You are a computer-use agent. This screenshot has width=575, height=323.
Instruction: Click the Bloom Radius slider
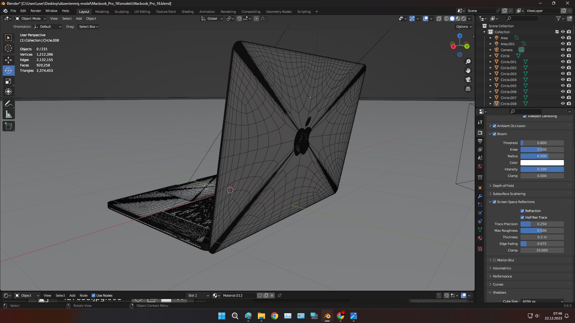click(x=542, y=156)
